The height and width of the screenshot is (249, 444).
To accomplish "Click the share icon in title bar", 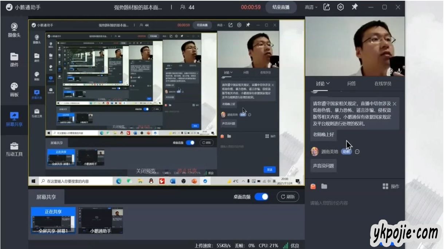I will 327,7.
